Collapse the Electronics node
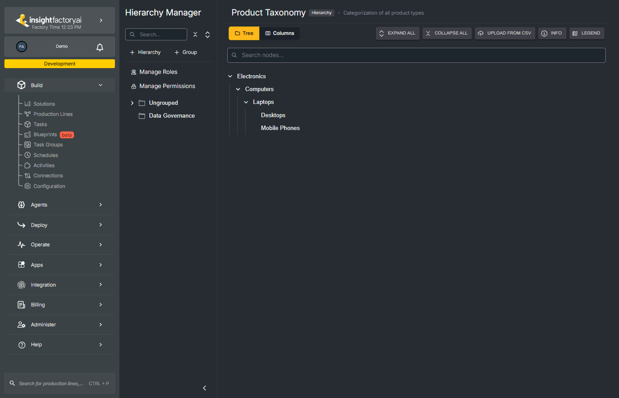 (230, 76)
